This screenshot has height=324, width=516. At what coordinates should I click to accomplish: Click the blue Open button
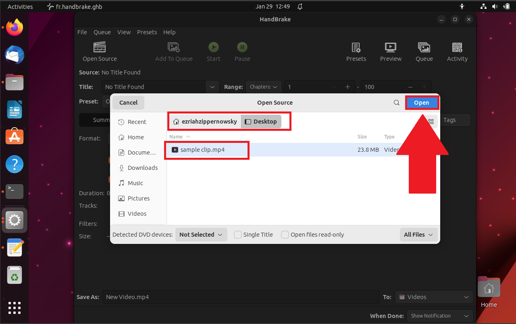pyautogui.click(x=422, y=103)
